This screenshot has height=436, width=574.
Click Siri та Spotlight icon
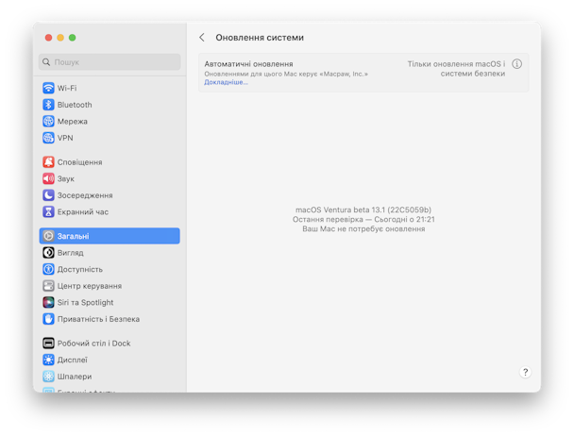[48, 302]
